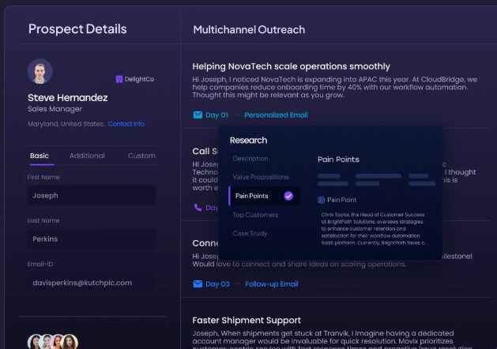Select Pain Points in the Research menu

pyautogui.click(x=264, y=196)
